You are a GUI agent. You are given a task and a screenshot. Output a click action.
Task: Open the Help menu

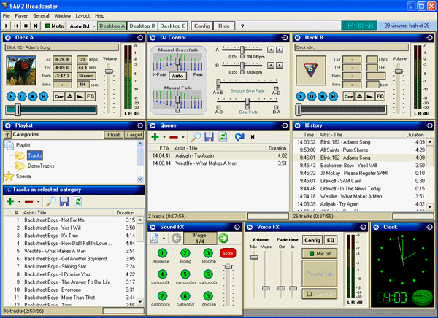(99, 15)
